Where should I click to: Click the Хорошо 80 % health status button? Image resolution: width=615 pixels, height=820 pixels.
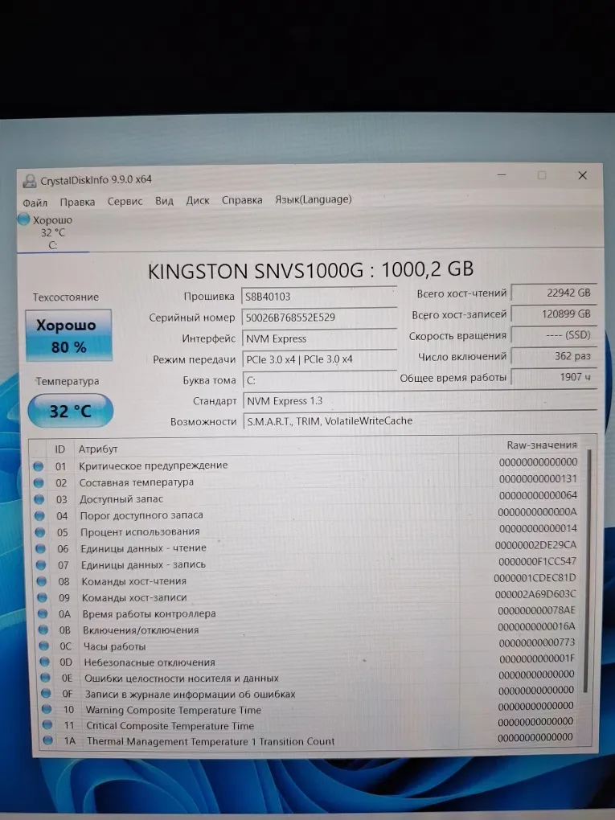[68, 335]
